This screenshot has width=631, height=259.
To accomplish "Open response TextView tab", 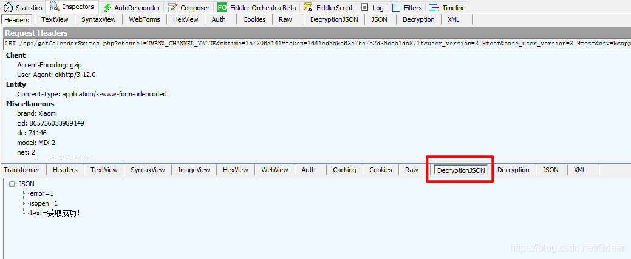I will (104, 170).
